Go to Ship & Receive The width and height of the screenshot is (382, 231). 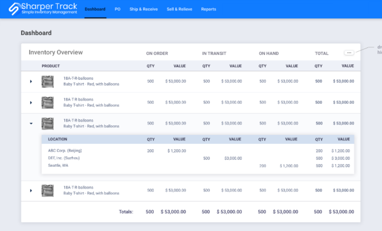coord(144,9)
